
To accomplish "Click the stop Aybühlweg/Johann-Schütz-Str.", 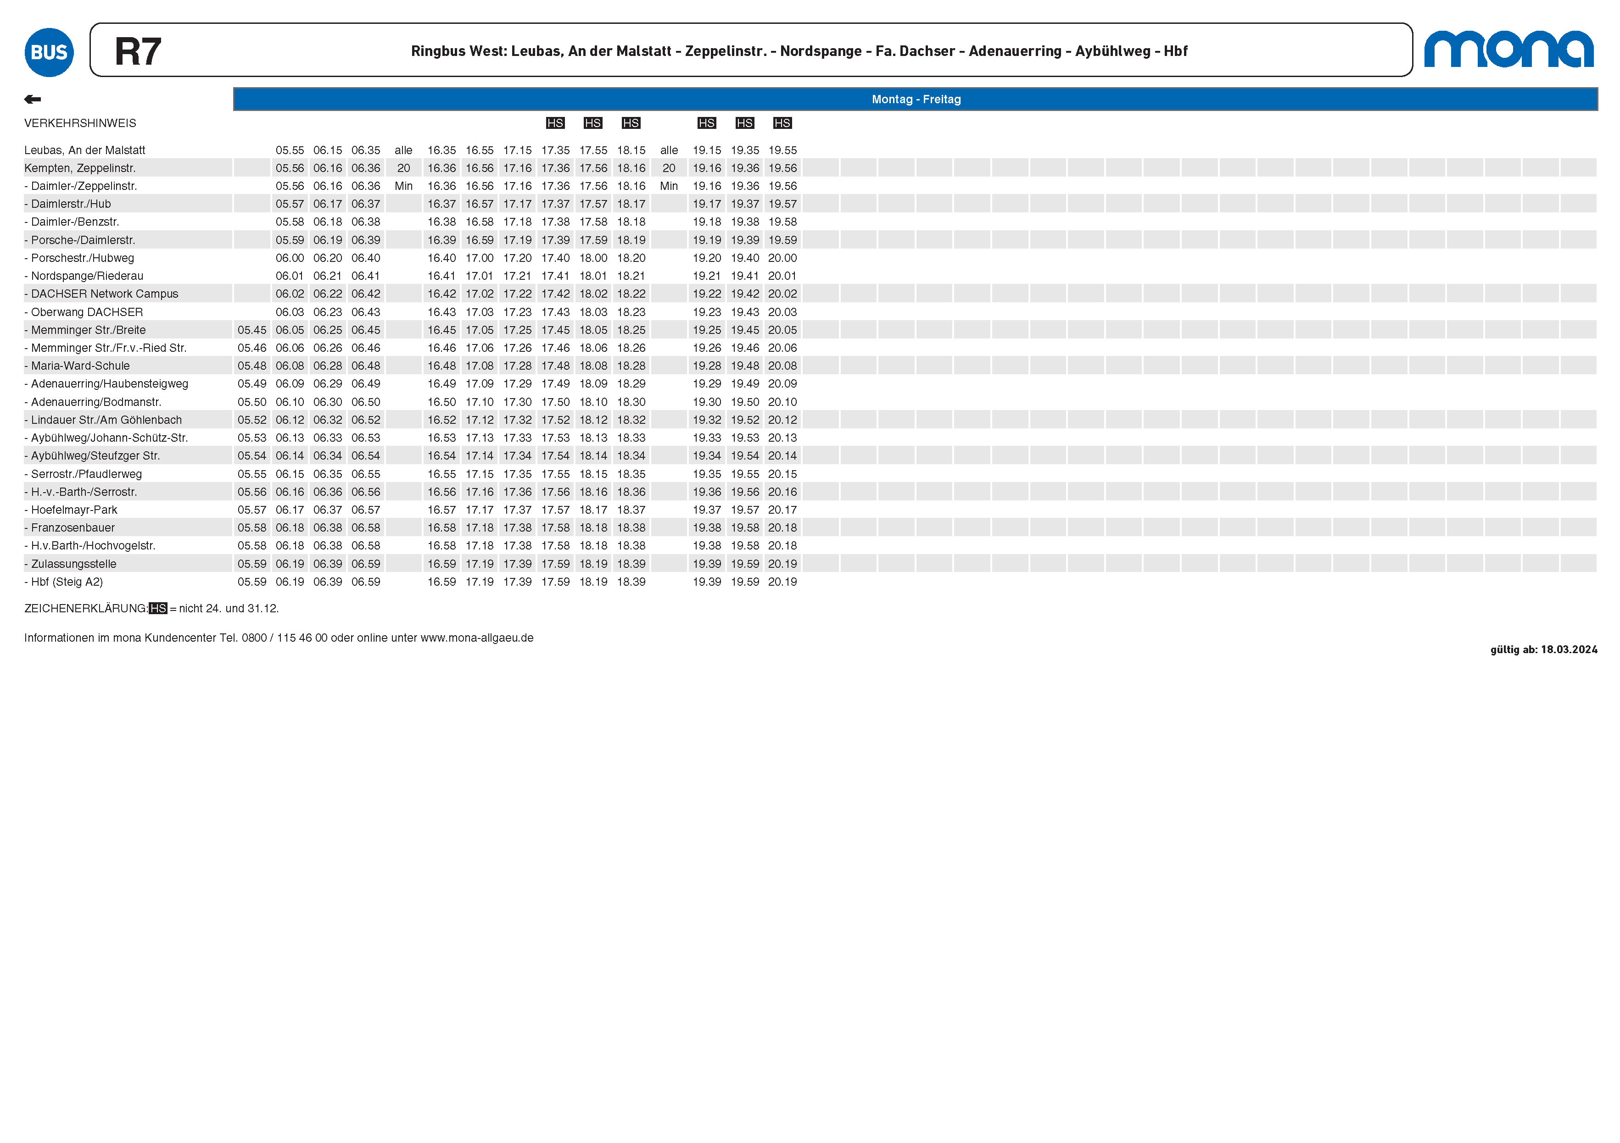I will click(106, 438).
